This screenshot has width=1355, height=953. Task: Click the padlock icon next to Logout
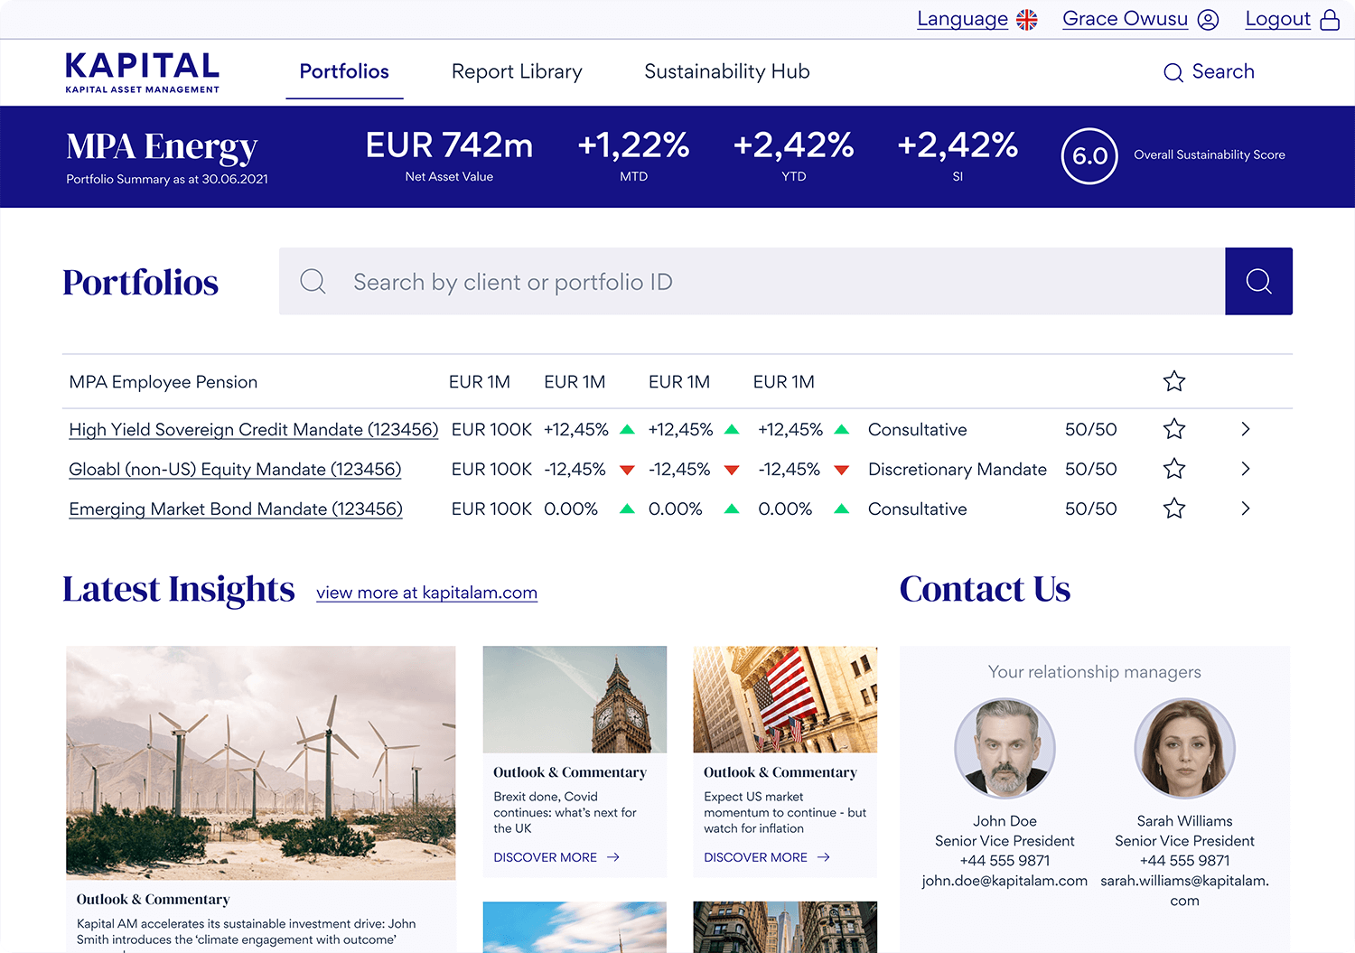pos(1330,20)
